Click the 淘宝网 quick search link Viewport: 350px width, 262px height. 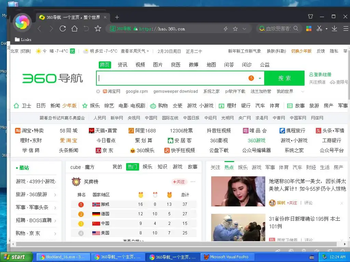pyautogui.click(x=111, y=91)
